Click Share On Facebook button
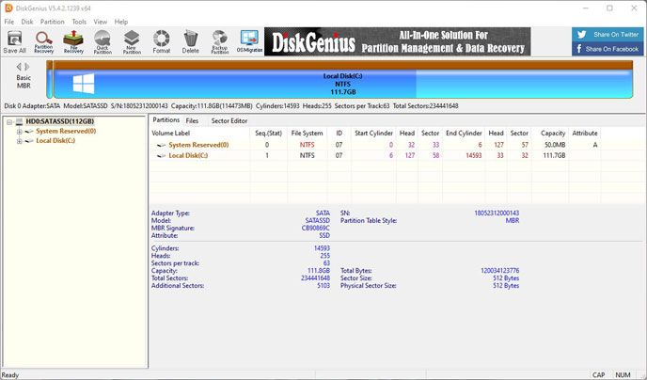The image size is (647, 380). 608,48
